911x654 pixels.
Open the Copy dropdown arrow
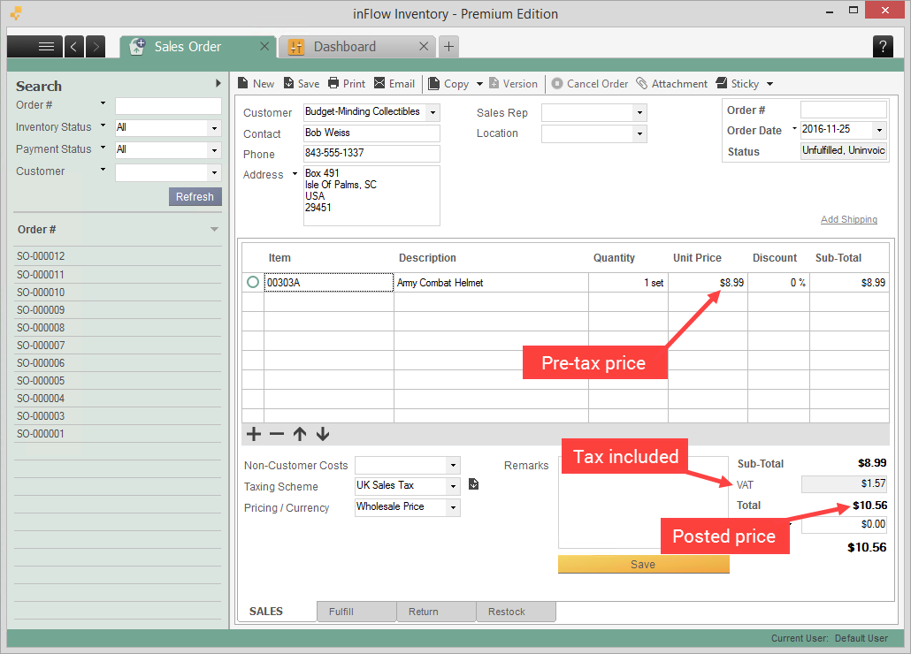click(x=479, y=84)
